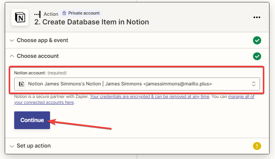275x159 pixels.
Task: Click small Notion icon inside account field
Action: 22,84
